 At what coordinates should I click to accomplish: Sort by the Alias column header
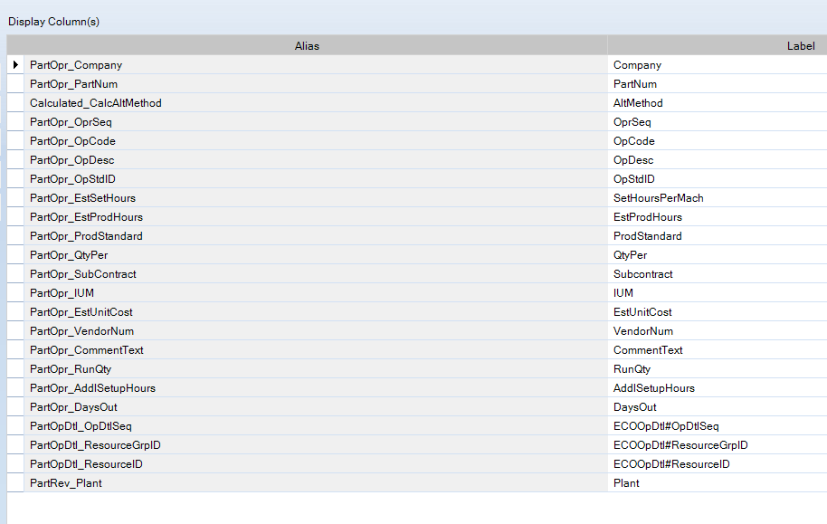tap(307, 46)
